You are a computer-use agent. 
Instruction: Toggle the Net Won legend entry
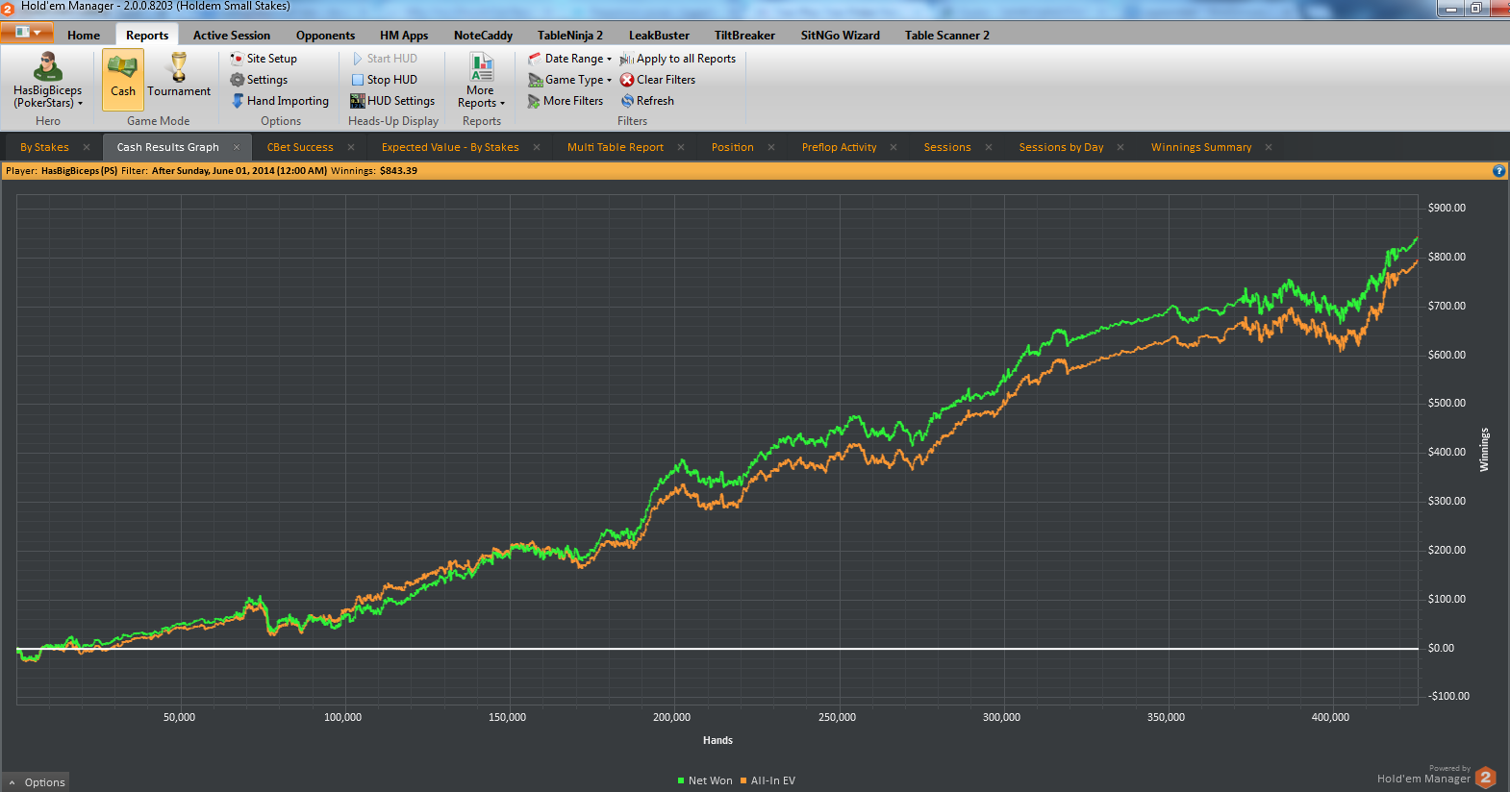pyautogui.click(x=705, y=780)
